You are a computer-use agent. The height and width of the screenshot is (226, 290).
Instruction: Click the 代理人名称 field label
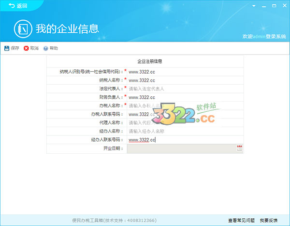click(x=111, y=122)
